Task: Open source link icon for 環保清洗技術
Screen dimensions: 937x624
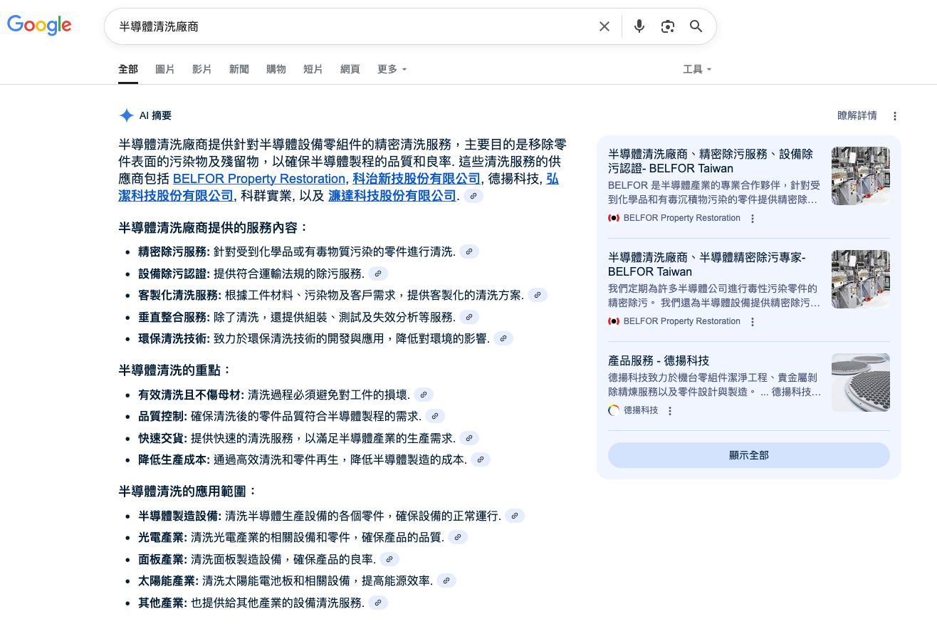Action: tap(503, 338)
